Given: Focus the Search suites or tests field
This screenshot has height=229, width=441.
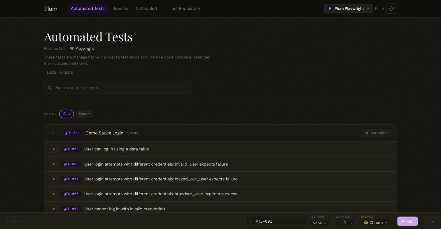Looking at the screenshot, I should coord(118,88).
